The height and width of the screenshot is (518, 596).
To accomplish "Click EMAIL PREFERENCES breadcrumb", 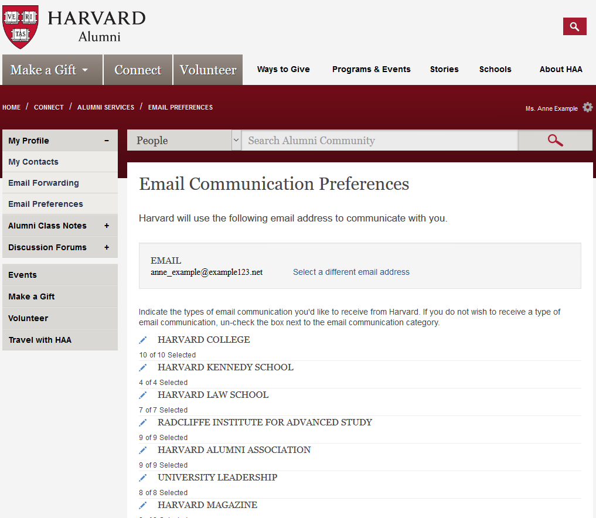I will 180,107.
